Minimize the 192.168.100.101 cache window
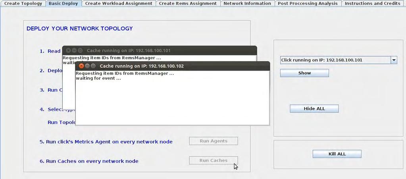406x179 pixels. [74, 51]
